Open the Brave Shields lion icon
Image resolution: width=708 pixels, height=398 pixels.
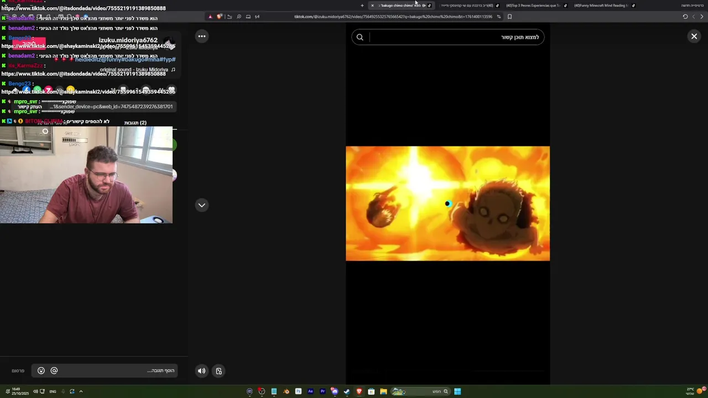[220, 17]
